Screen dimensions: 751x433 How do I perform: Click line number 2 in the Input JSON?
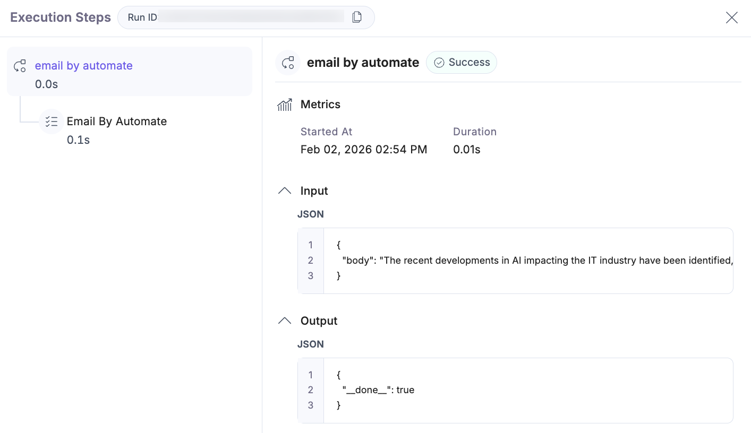311,260
